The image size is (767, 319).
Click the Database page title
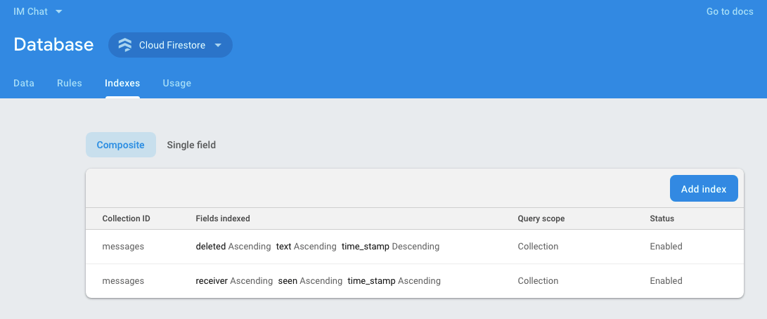click(x=53, y=44)
